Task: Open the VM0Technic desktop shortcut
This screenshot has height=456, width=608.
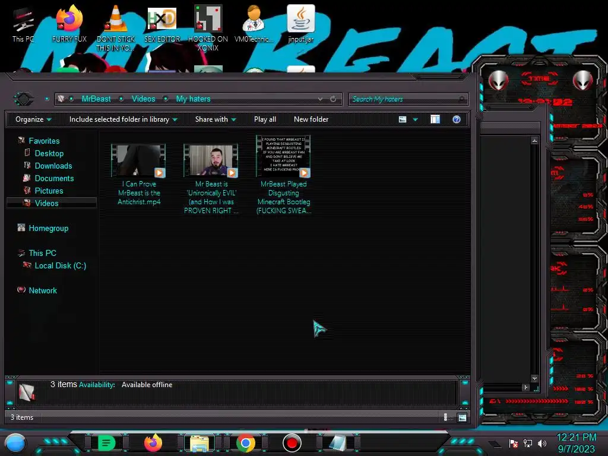Action: tap(254, 24)
